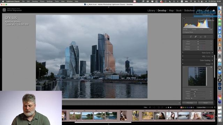Image resolution: width=223 pixels, height=125 pixels.
Task: Select the Develop module
Action: pos(162,10)
